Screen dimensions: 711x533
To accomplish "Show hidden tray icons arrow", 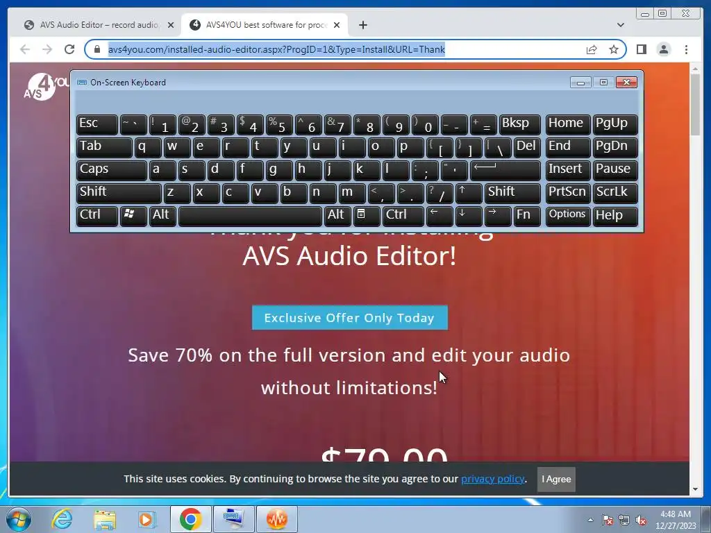I will point(590,521).
